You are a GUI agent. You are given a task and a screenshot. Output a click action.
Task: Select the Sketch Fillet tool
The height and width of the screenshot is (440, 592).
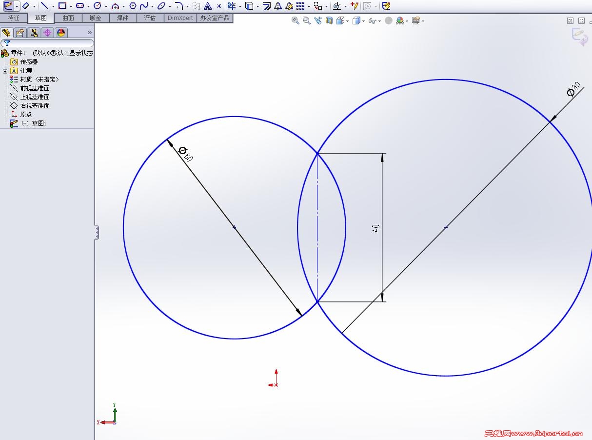click(179, 6)
